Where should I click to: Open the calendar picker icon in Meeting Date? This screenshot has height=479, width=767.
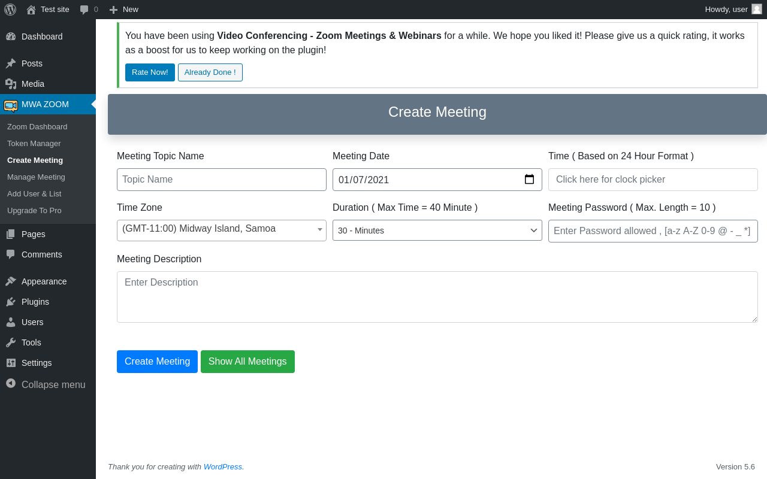tap(529, 180)
